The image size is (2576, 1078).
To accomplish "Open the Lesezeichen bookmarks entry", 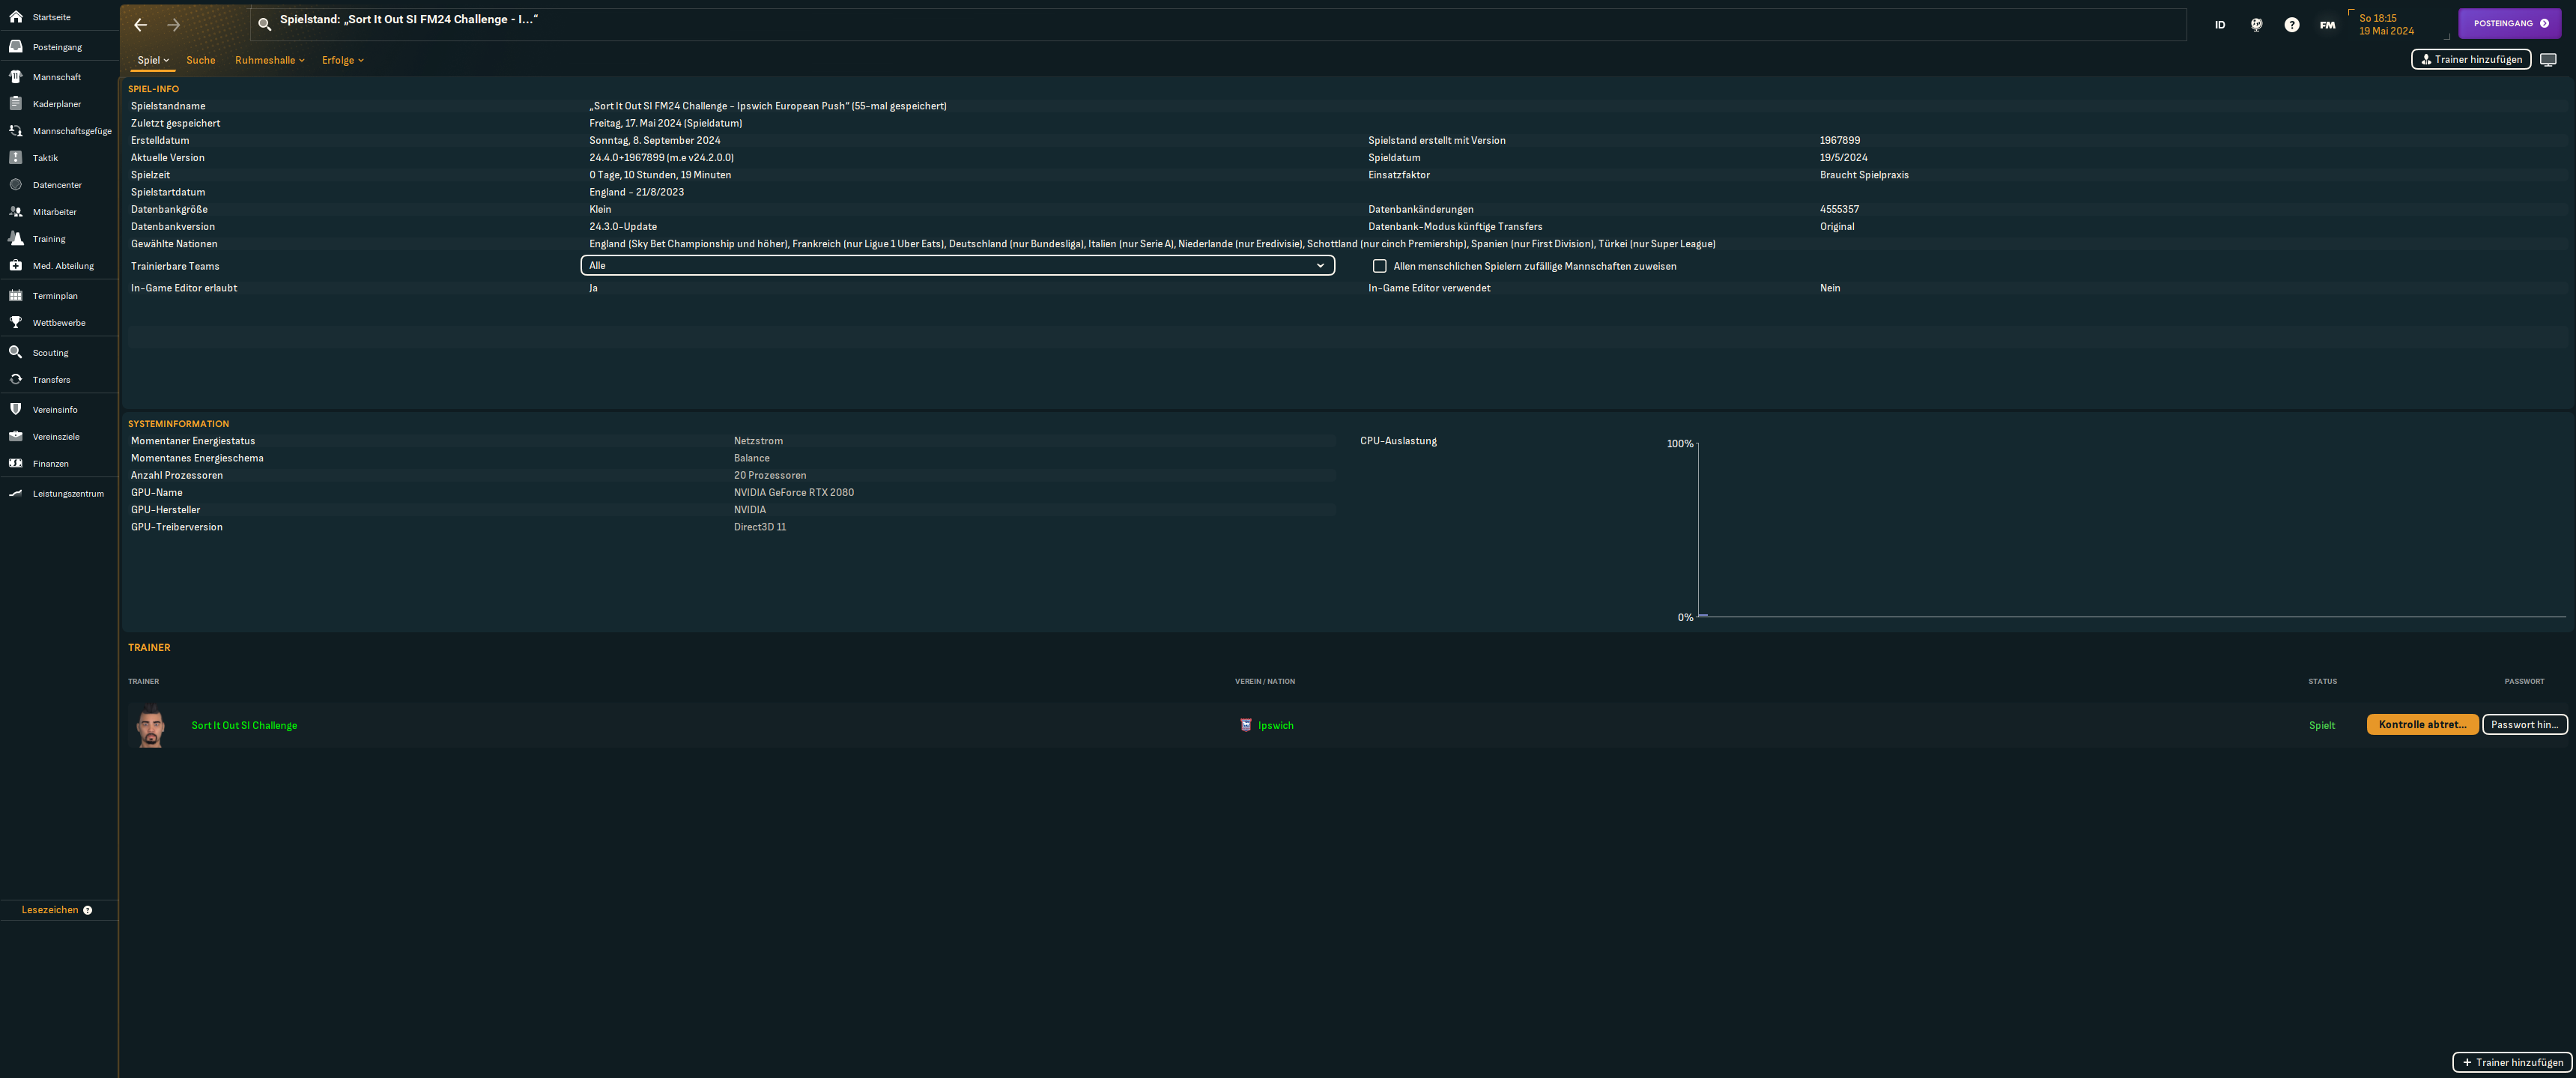I will [50, 910].
